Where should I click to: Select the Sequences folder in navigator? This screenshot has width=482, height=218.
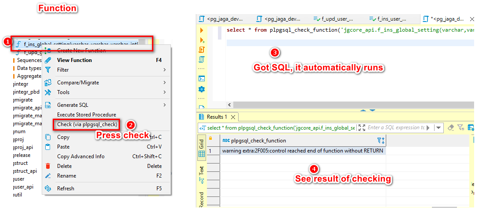tap(29, 60)
